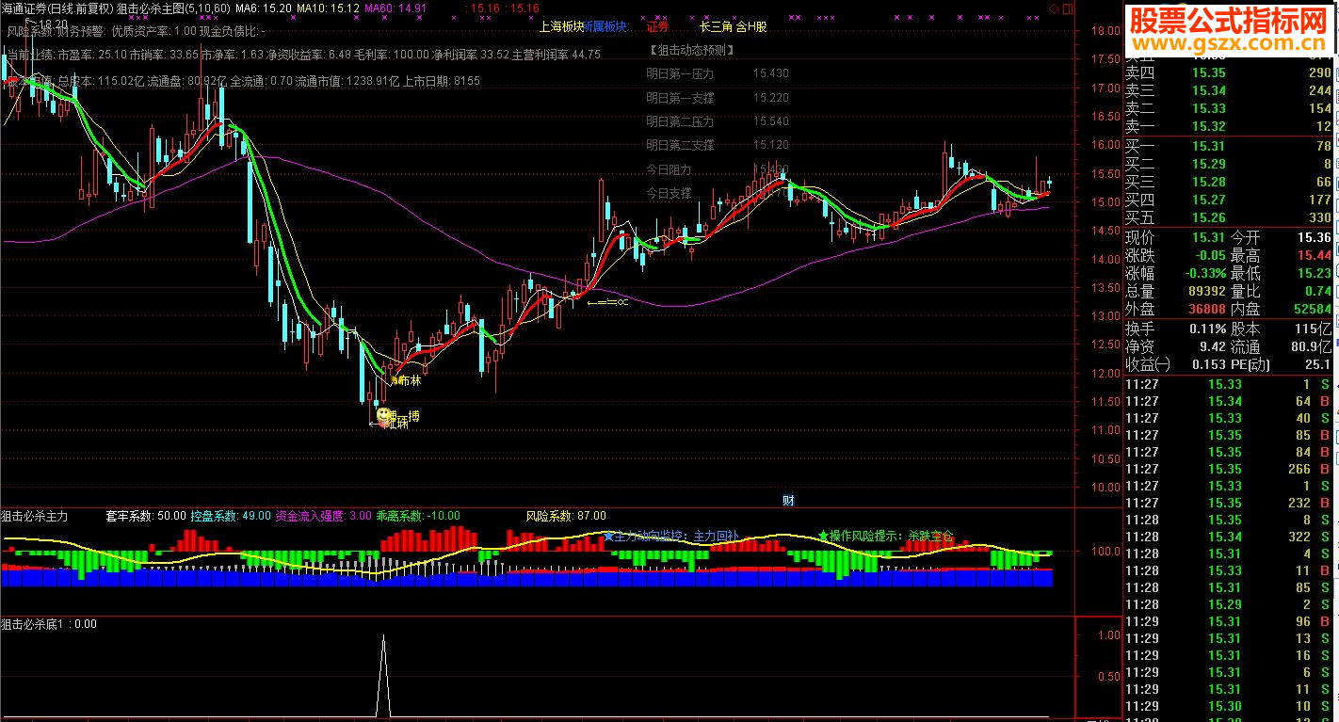Click the white spike in 狙击必杀底1 panel
This screenshot has width=1339, height=722.
(383, 676)
